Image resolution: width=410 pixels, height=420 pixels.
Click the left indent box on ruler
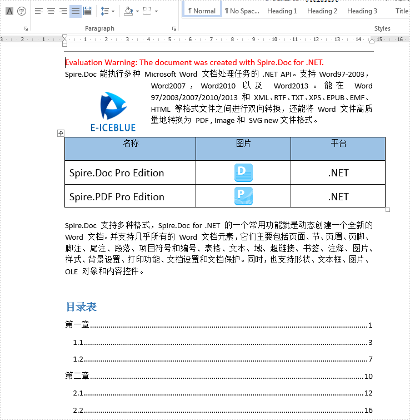tap(64, 45)
